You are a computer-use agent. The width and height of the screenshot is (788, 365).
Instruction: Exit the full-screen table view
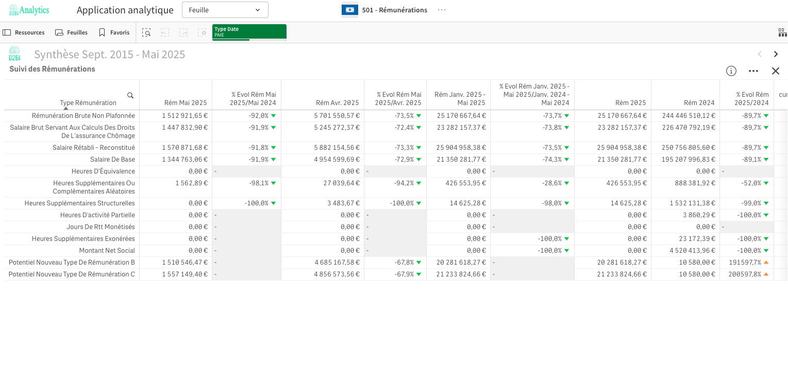coord(775,71)
